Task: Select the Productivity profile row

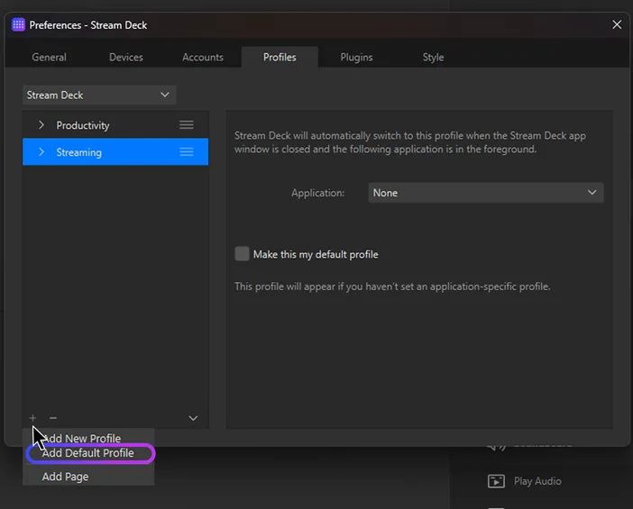Action: click(x=115, y=125)
